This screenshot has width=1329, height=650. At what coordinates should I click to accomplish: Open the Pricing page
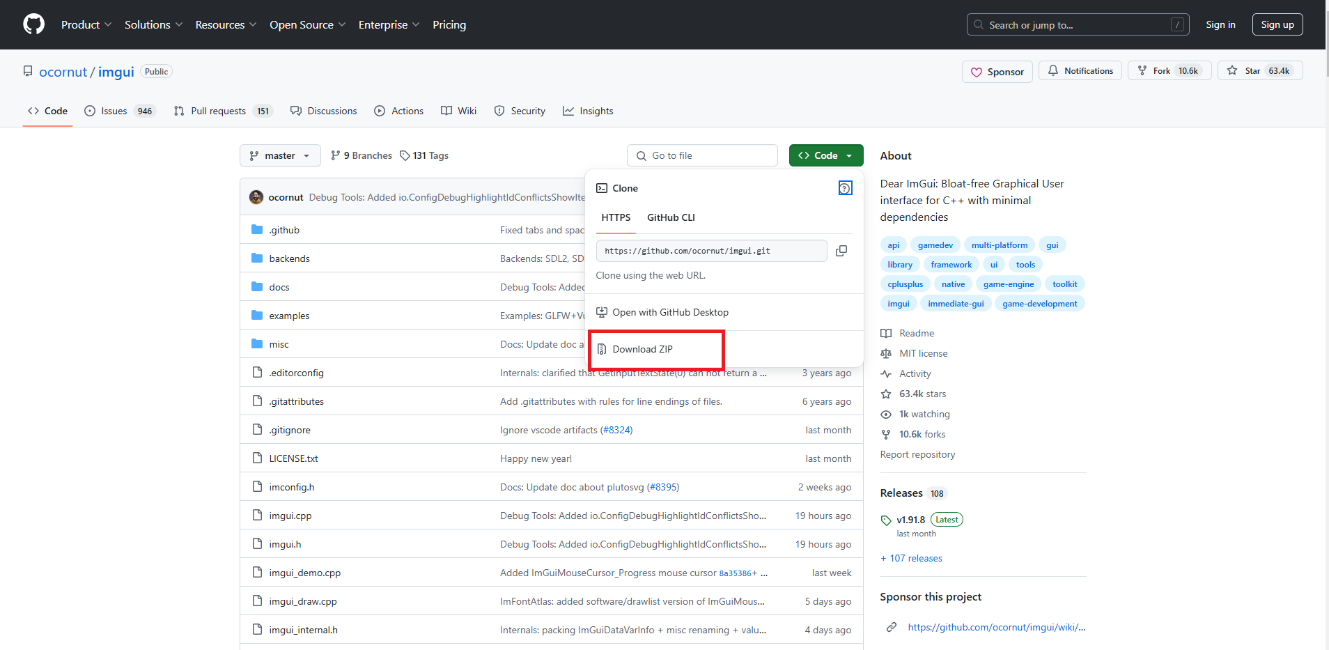point(449,24)
